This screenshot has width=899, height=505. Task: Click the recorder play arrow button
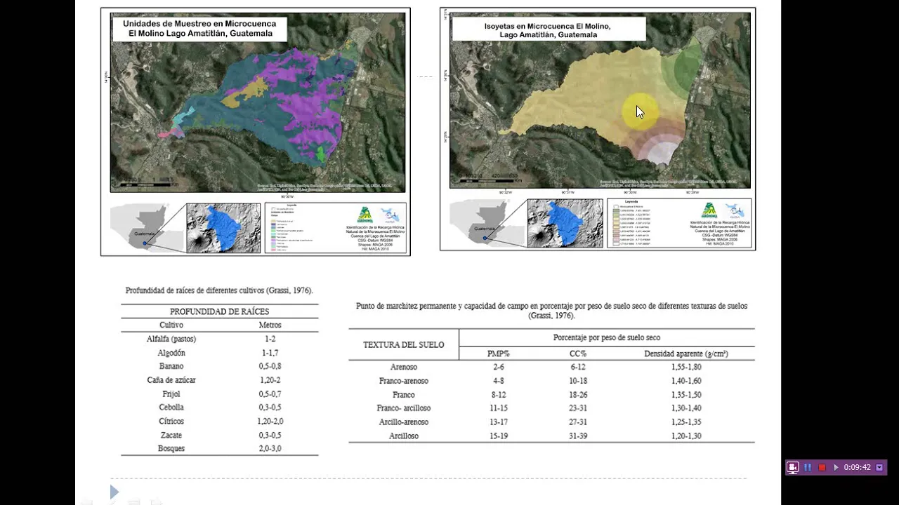(836, 467)
